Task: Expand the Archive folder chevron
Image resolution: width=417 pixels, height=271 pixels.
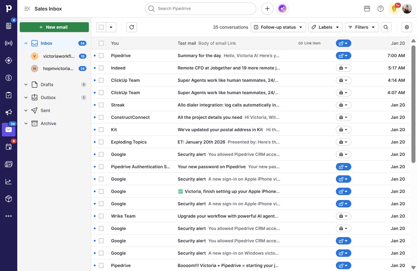Action: tap(26, 123)
